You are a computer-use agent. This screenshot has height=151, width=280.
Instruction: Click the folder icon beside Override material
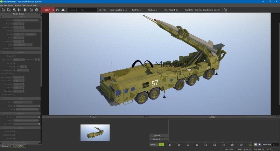coord(40,117)
